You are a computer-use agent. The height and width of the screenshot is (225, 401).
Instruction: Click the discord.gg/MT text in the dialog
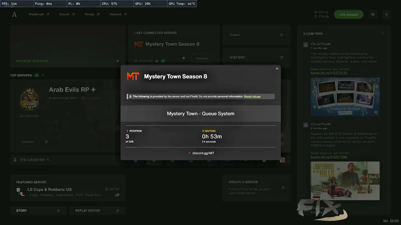(x=203, y=153)
